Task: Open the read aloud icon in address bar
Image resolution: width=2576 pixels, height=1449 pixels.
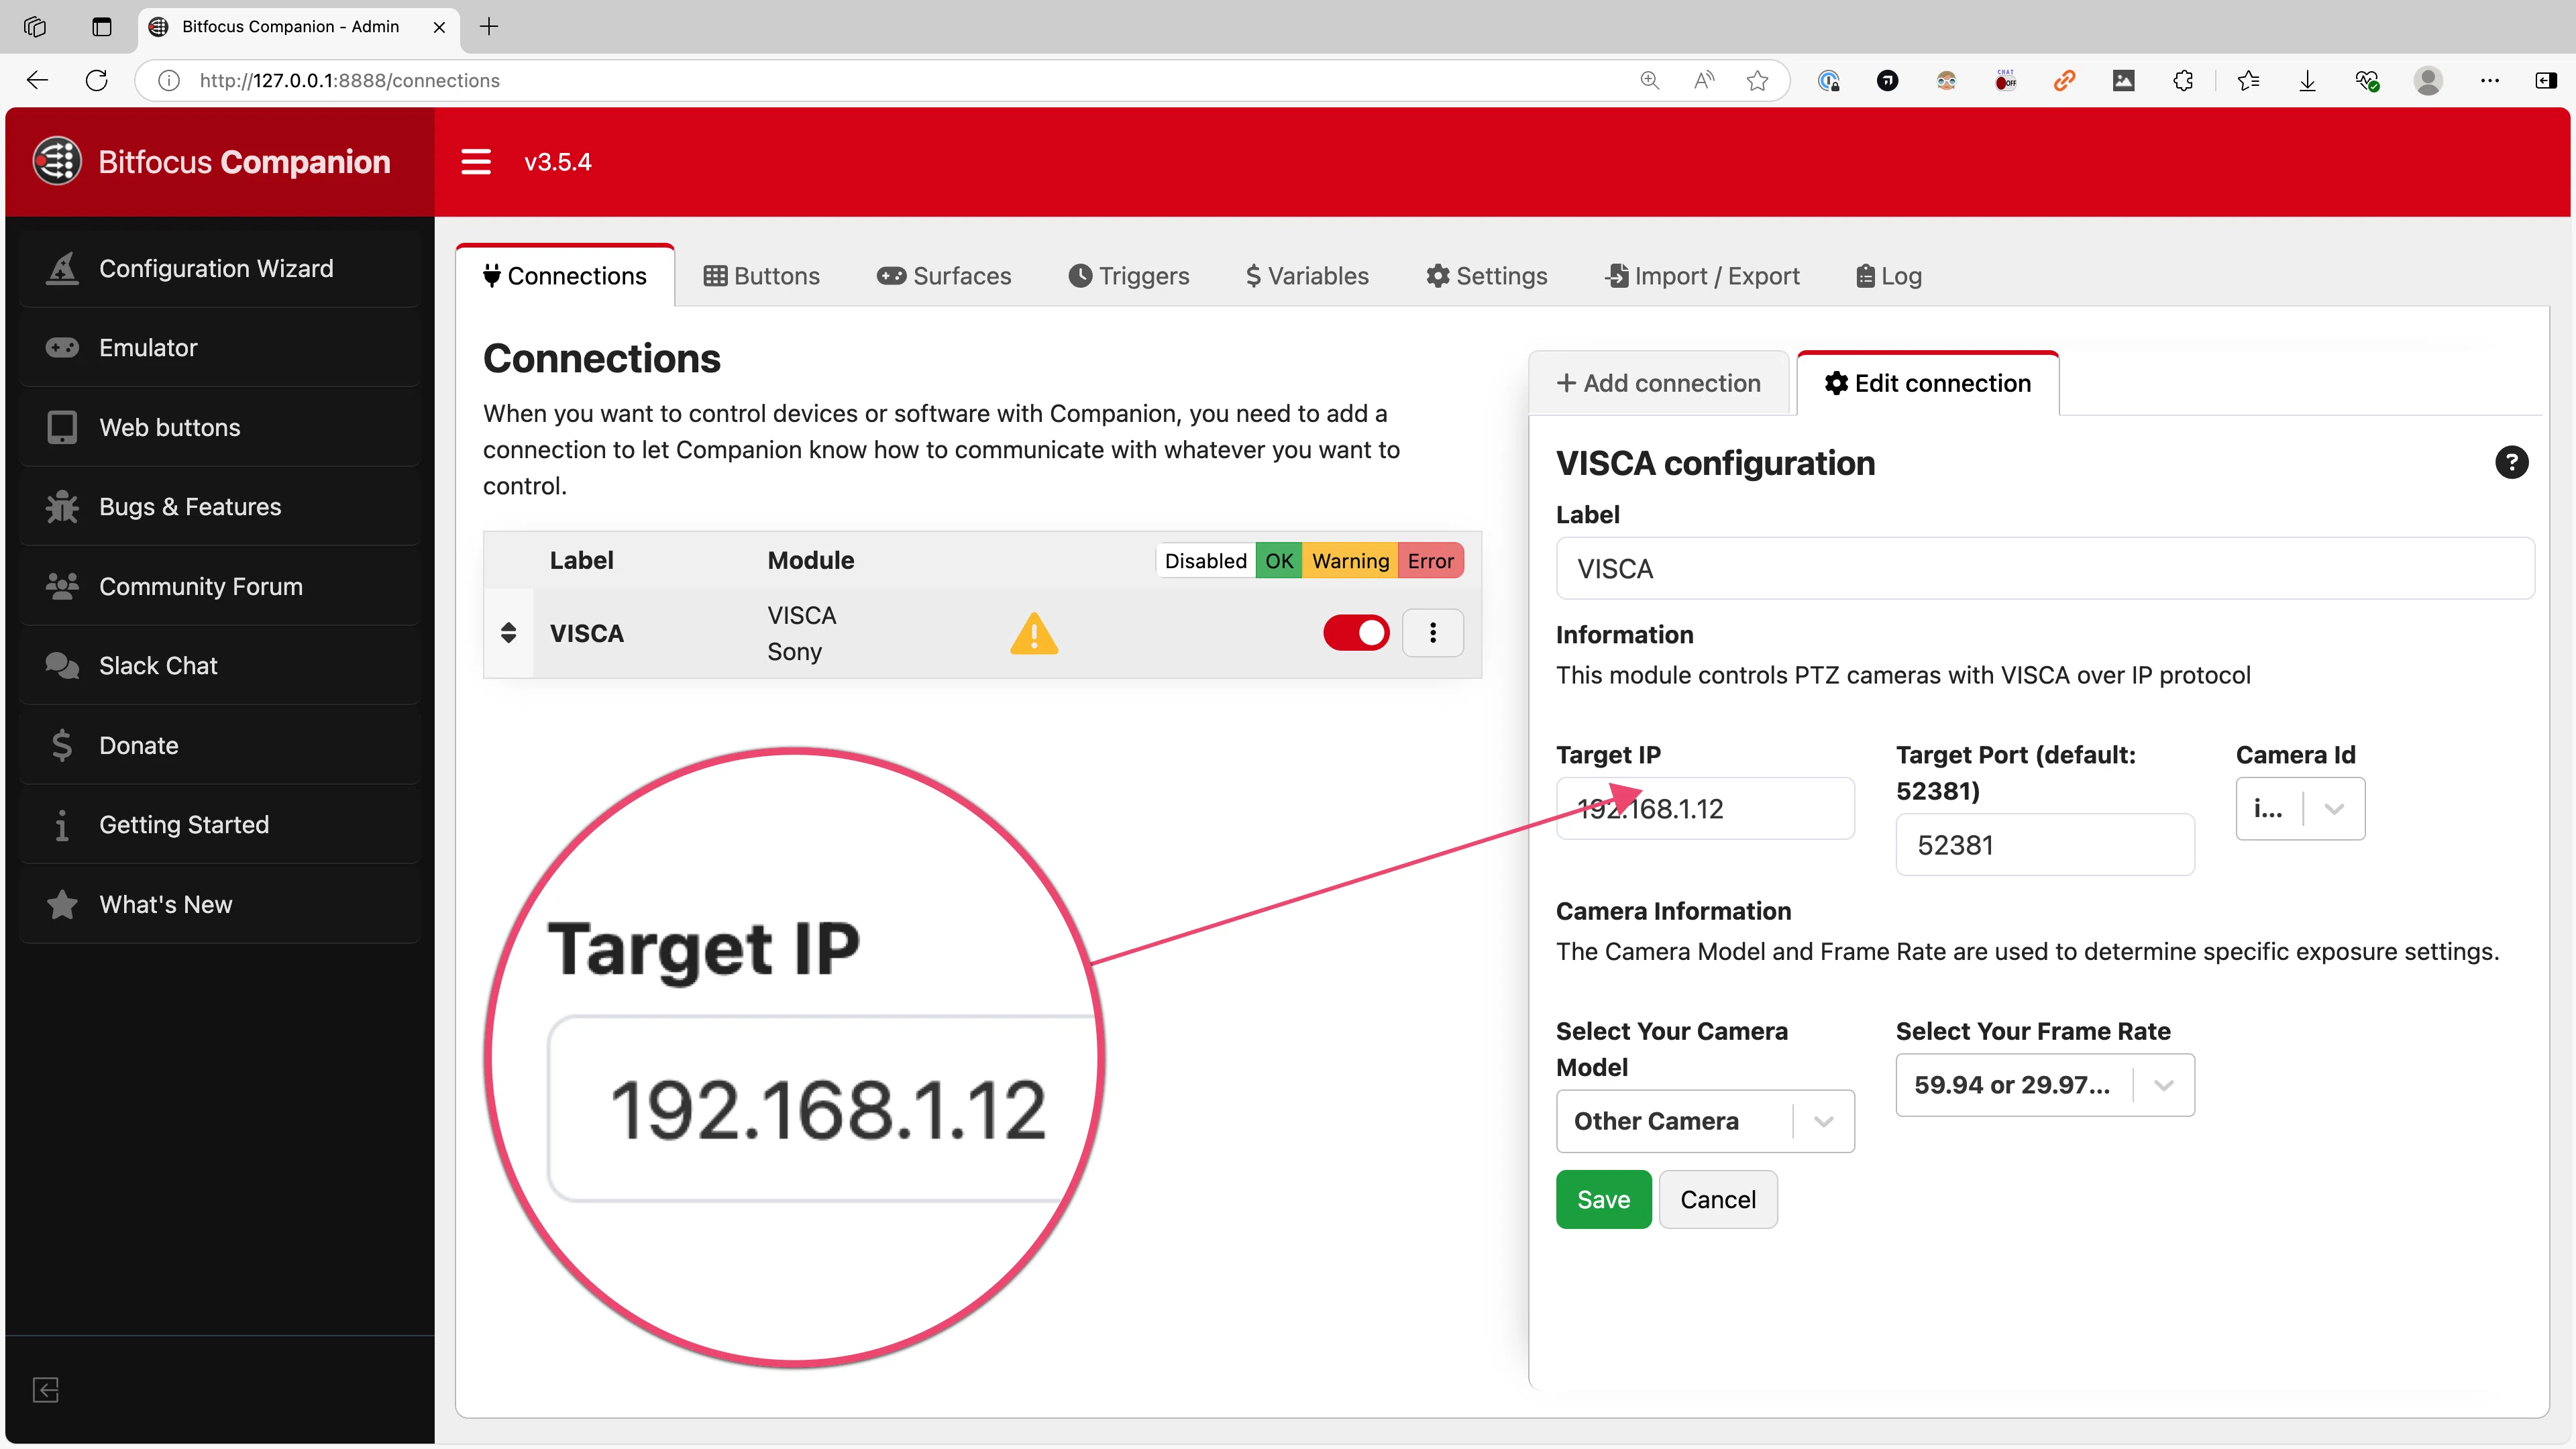Action: point(1704,80)
